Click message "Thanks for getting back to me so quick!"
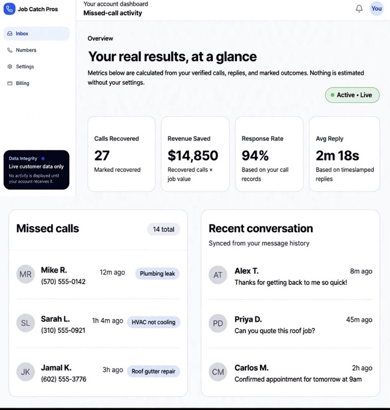390x410 pixels. pyautogui.click(x=291, y=283)
